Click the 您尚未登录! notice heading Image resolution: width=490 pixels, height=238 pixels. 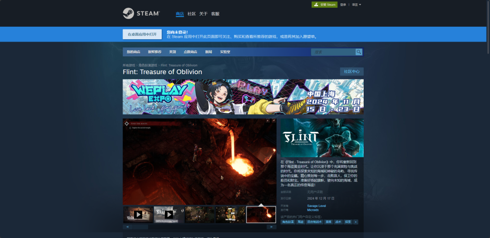(177, 32)
